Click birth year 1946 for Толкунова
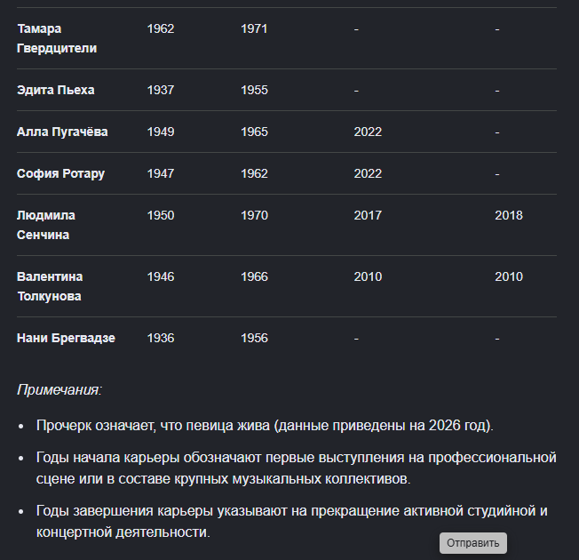This screenshot has width=579, height=560. pos(161,276)
